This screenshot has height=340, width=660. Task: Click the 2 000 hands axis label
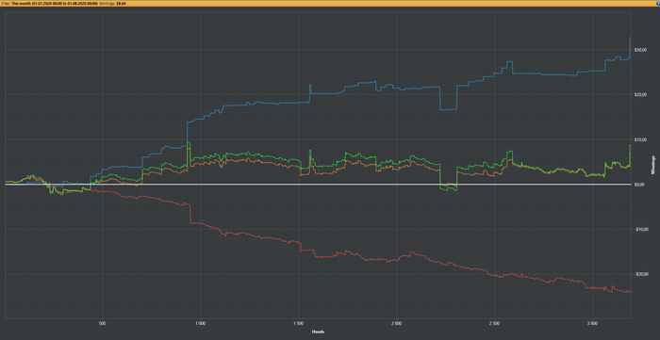point(396,324)
